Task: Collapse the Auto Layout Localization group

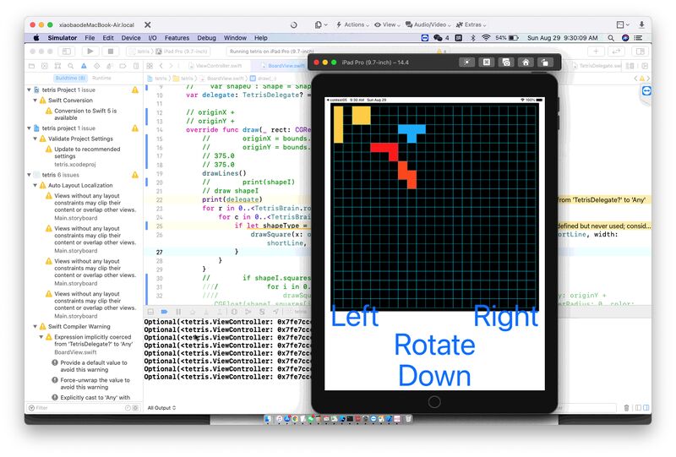Action: pos(35,185)
